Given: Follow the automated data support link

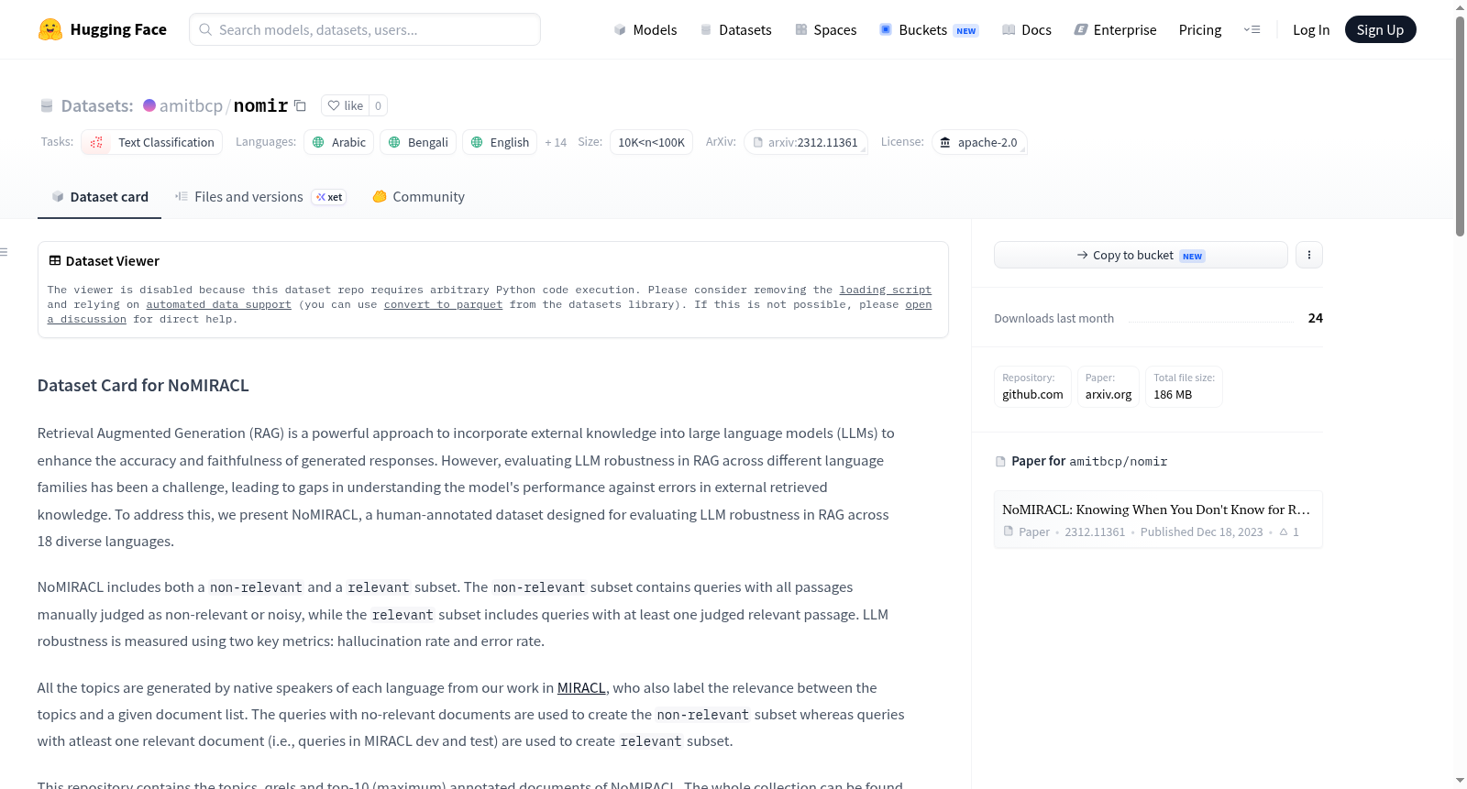Looking at the screenshot, I should point(218,304).
